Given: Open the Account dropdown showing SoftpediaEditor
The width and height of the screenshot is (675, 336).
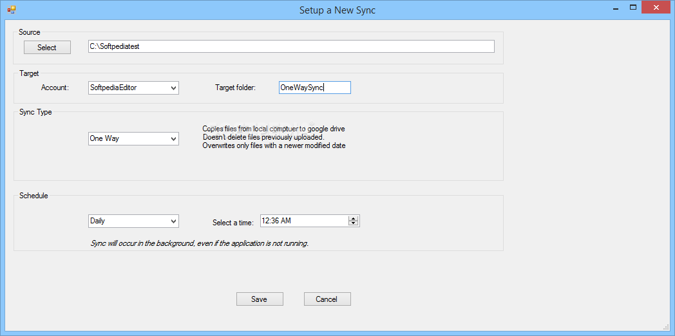Looking at the screenshot, I should pyautogui.click(x=133, y=88).
